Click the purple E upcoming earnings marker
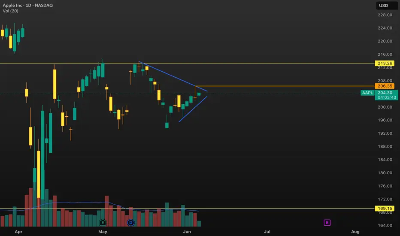Screen dimensions: 400x236 coord(327,222)
